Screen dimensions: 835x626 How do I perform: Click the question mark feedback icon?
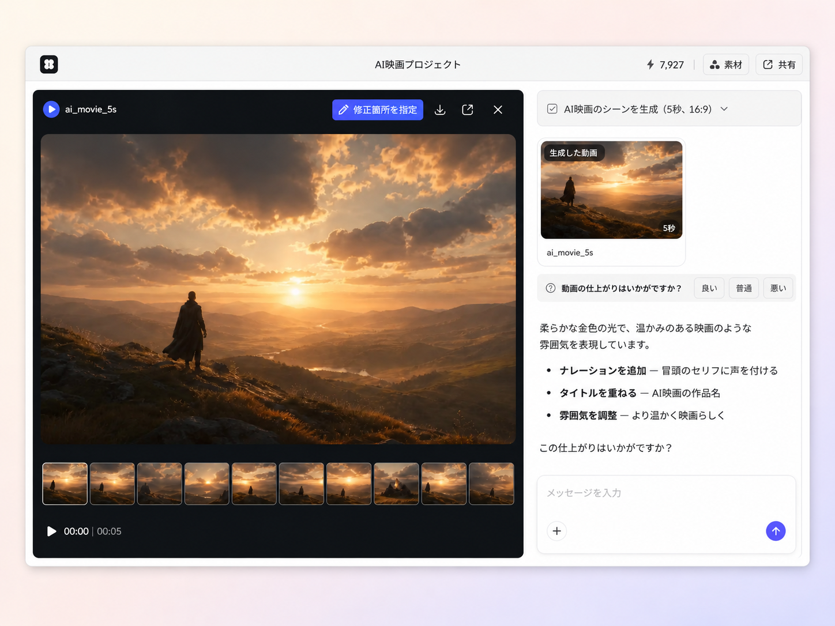(551, 288)
